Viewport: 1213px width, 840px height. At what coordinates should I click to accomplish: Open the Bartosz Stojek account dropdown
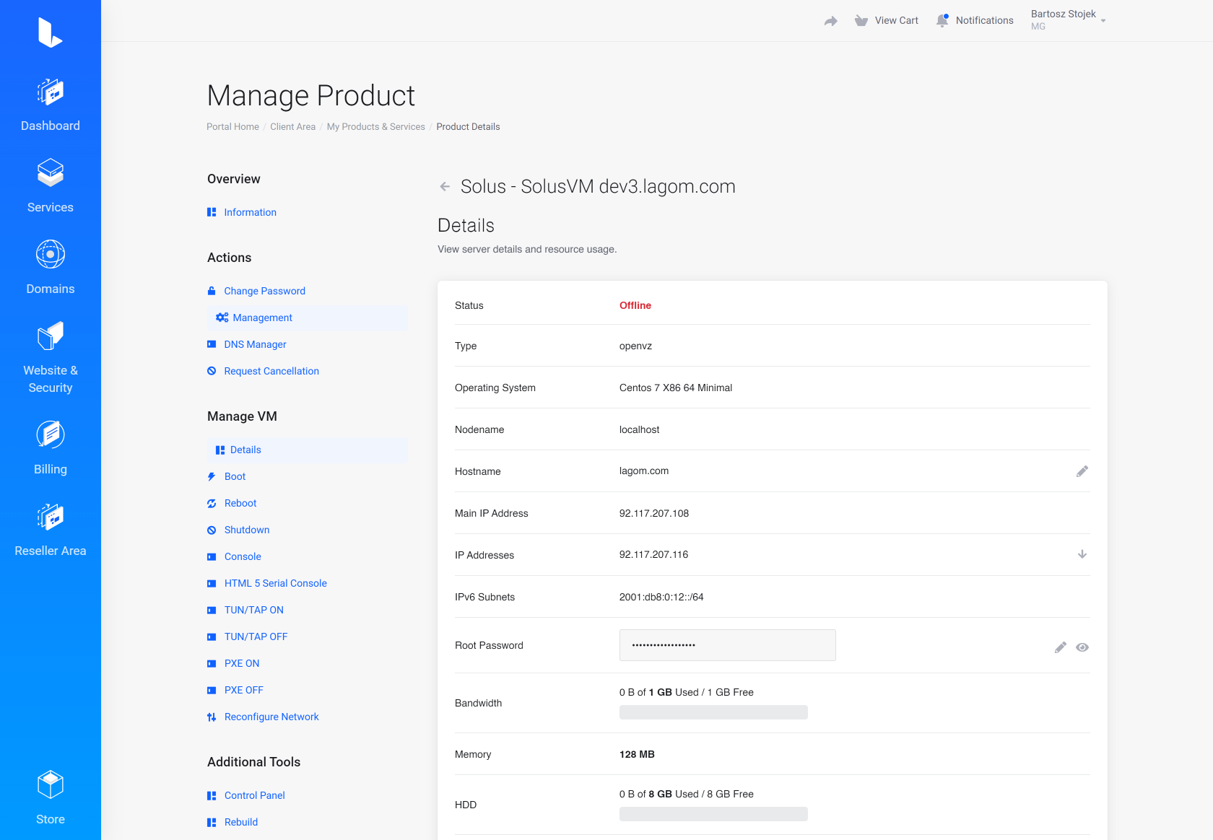(1069, 20)
